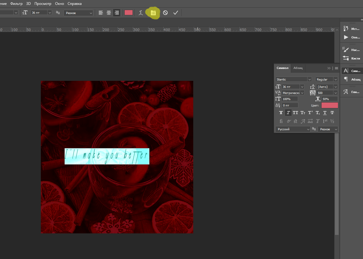The width and height of the screenshot is (363, 259).
Task: Toggle faux italic in the Символ panel
Action: point(288,113)
